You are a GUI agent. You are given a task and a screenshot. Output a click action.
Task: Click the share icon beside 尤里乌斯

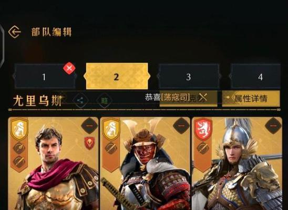pos(80,100)
